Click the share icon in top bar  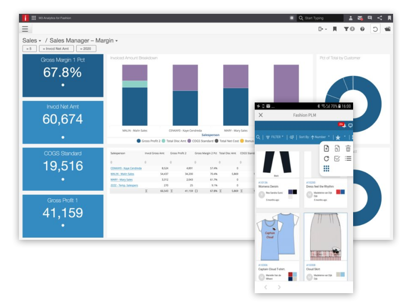tap(380, 18)
